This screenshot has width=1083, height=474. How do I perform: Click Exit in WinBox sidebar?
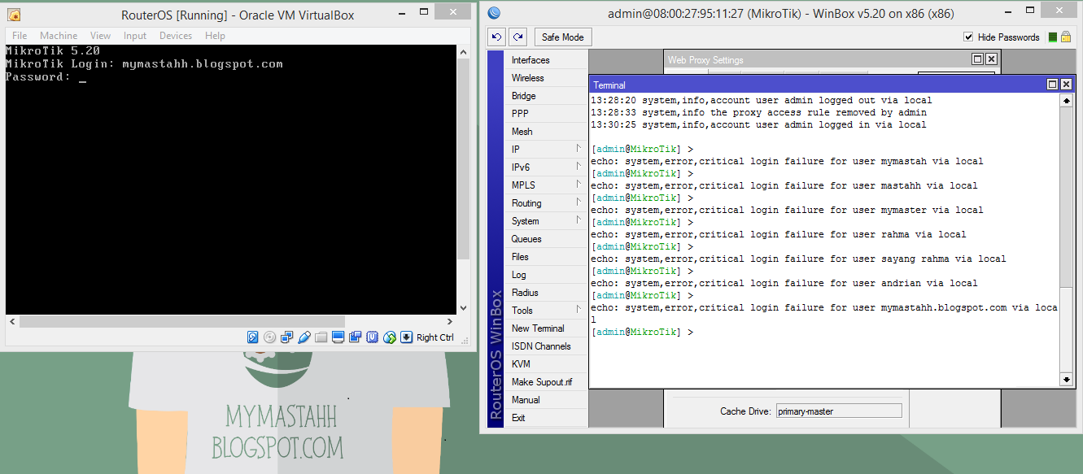tap(546, 418)
